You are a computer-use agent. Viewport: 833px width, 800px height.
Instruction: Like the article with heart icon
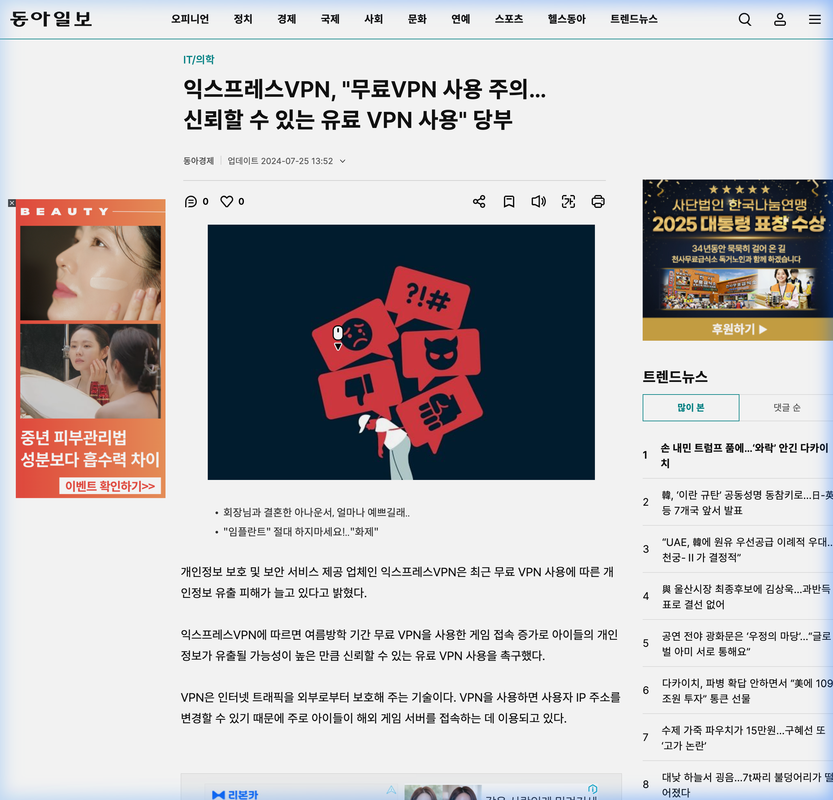pyautogui.click(x=226, y=201)
